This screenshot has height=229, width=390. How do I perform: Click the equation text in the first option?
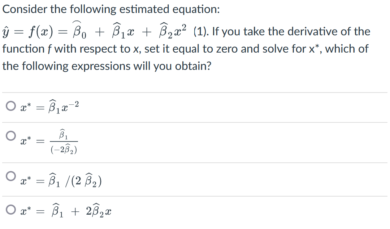(49, 106)
